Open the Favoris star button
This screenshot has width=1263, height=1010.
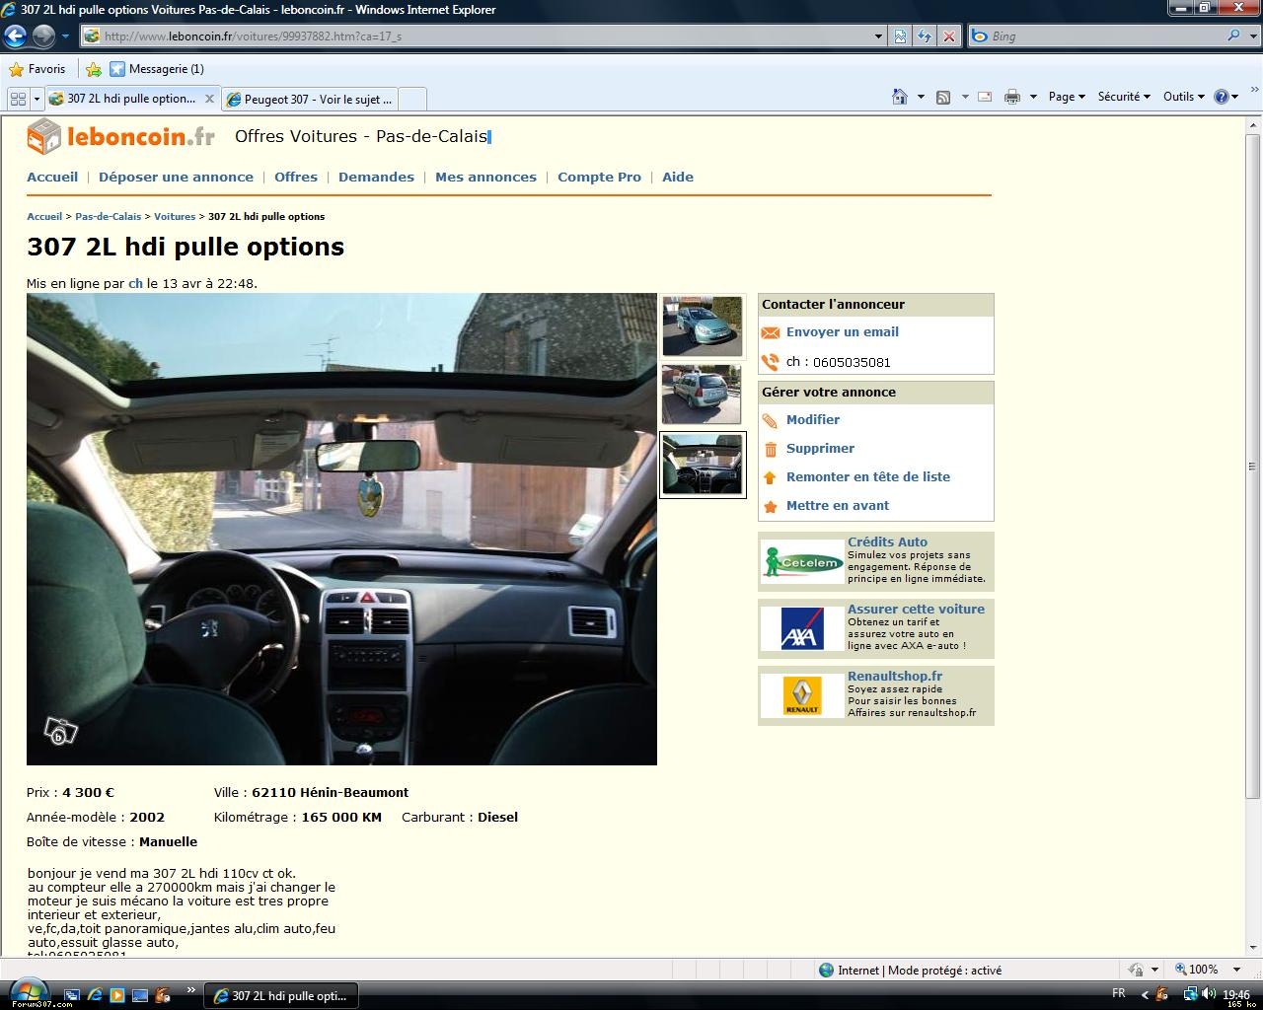click(x=37, y=69)
